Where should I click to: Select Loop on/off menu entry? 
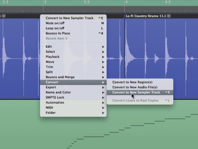(x=73, y=28)
